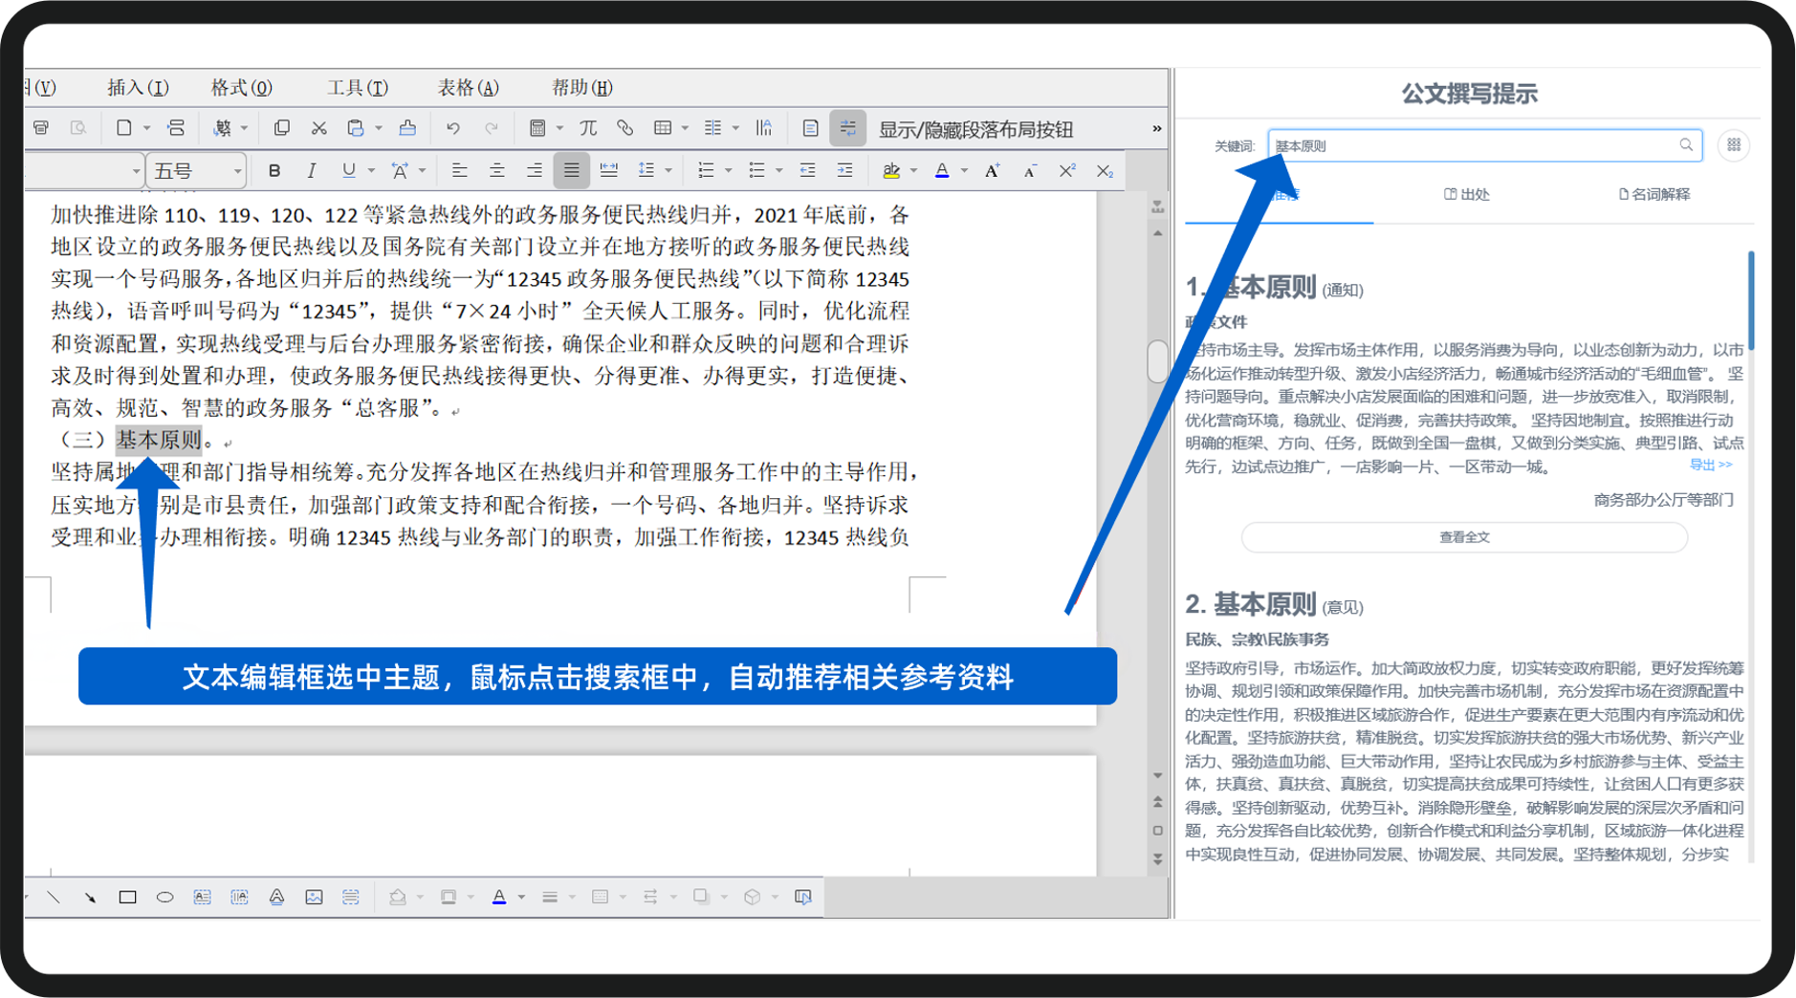Pick font color red A

942,171
